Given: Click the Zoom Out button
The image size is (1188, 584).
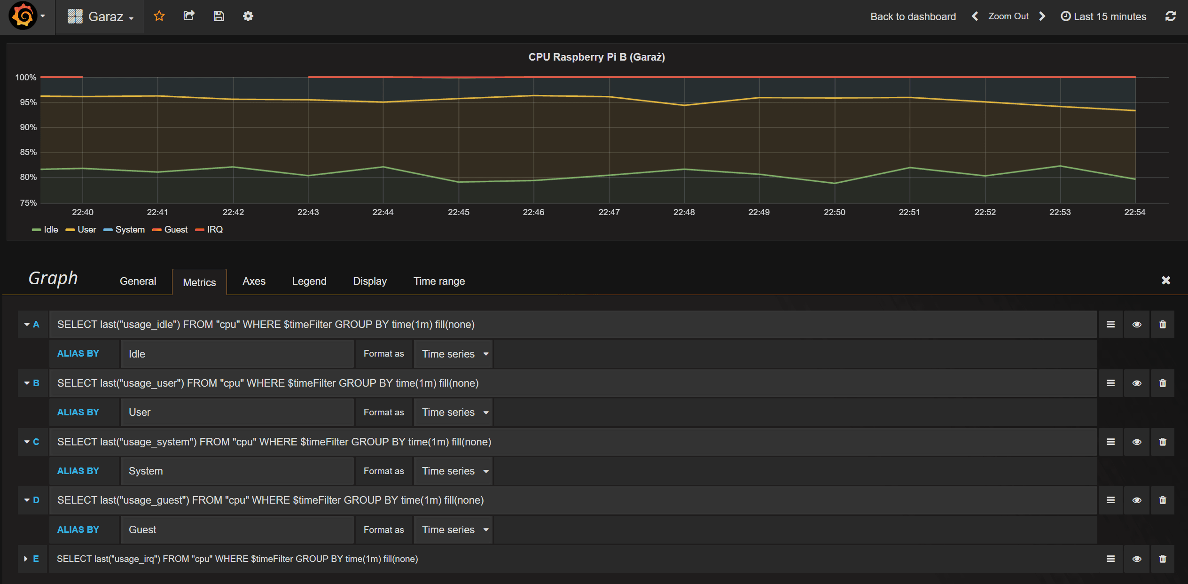Looking at the screenshot, I should pos(1008,16).
